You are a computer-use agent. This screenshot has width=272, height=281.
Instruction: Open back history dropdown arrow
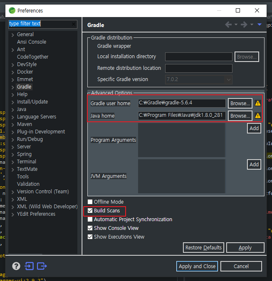236,25
